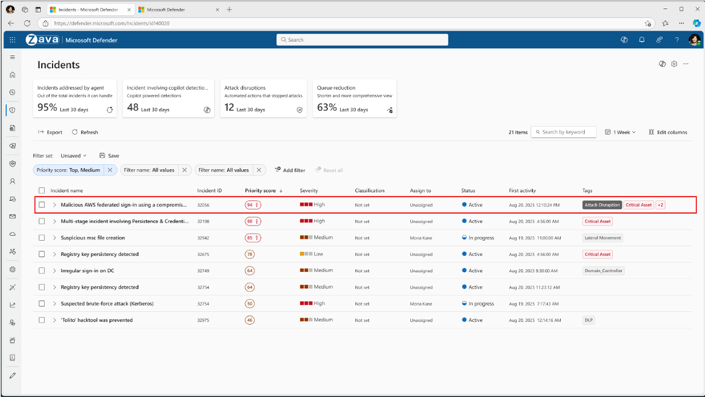Sort by the Priority score column header
The height and width of the screenshot is (397, 705).
tap(262, 191)
